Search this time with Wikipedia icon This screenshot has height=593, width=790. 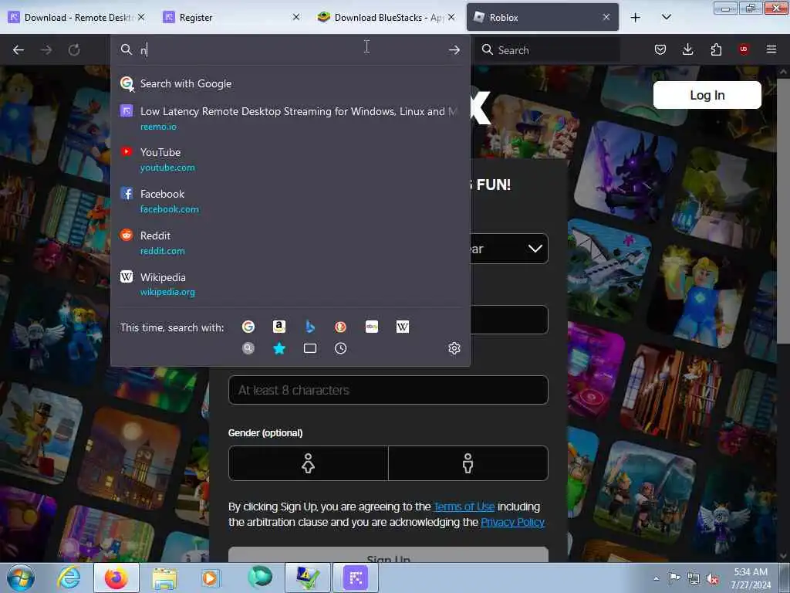click(403, 327)
